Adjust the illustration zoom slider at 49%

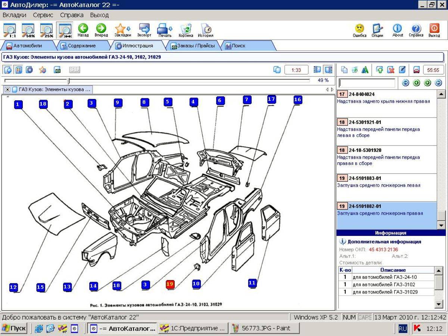68,81
